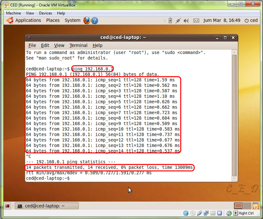Select ced@ced-laptop taskbar window button
This screenshot has width=263, height=219.
[x=47, y=206]
